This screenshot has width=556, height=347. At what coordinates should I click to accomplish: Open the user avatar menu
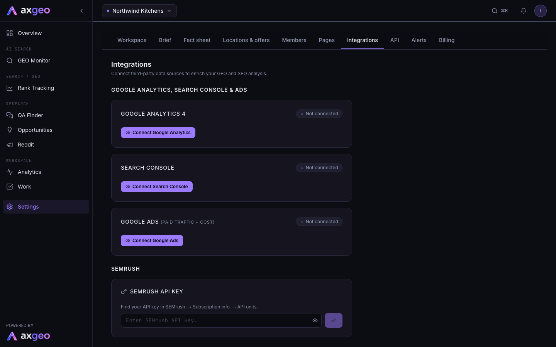pos(541,11)
